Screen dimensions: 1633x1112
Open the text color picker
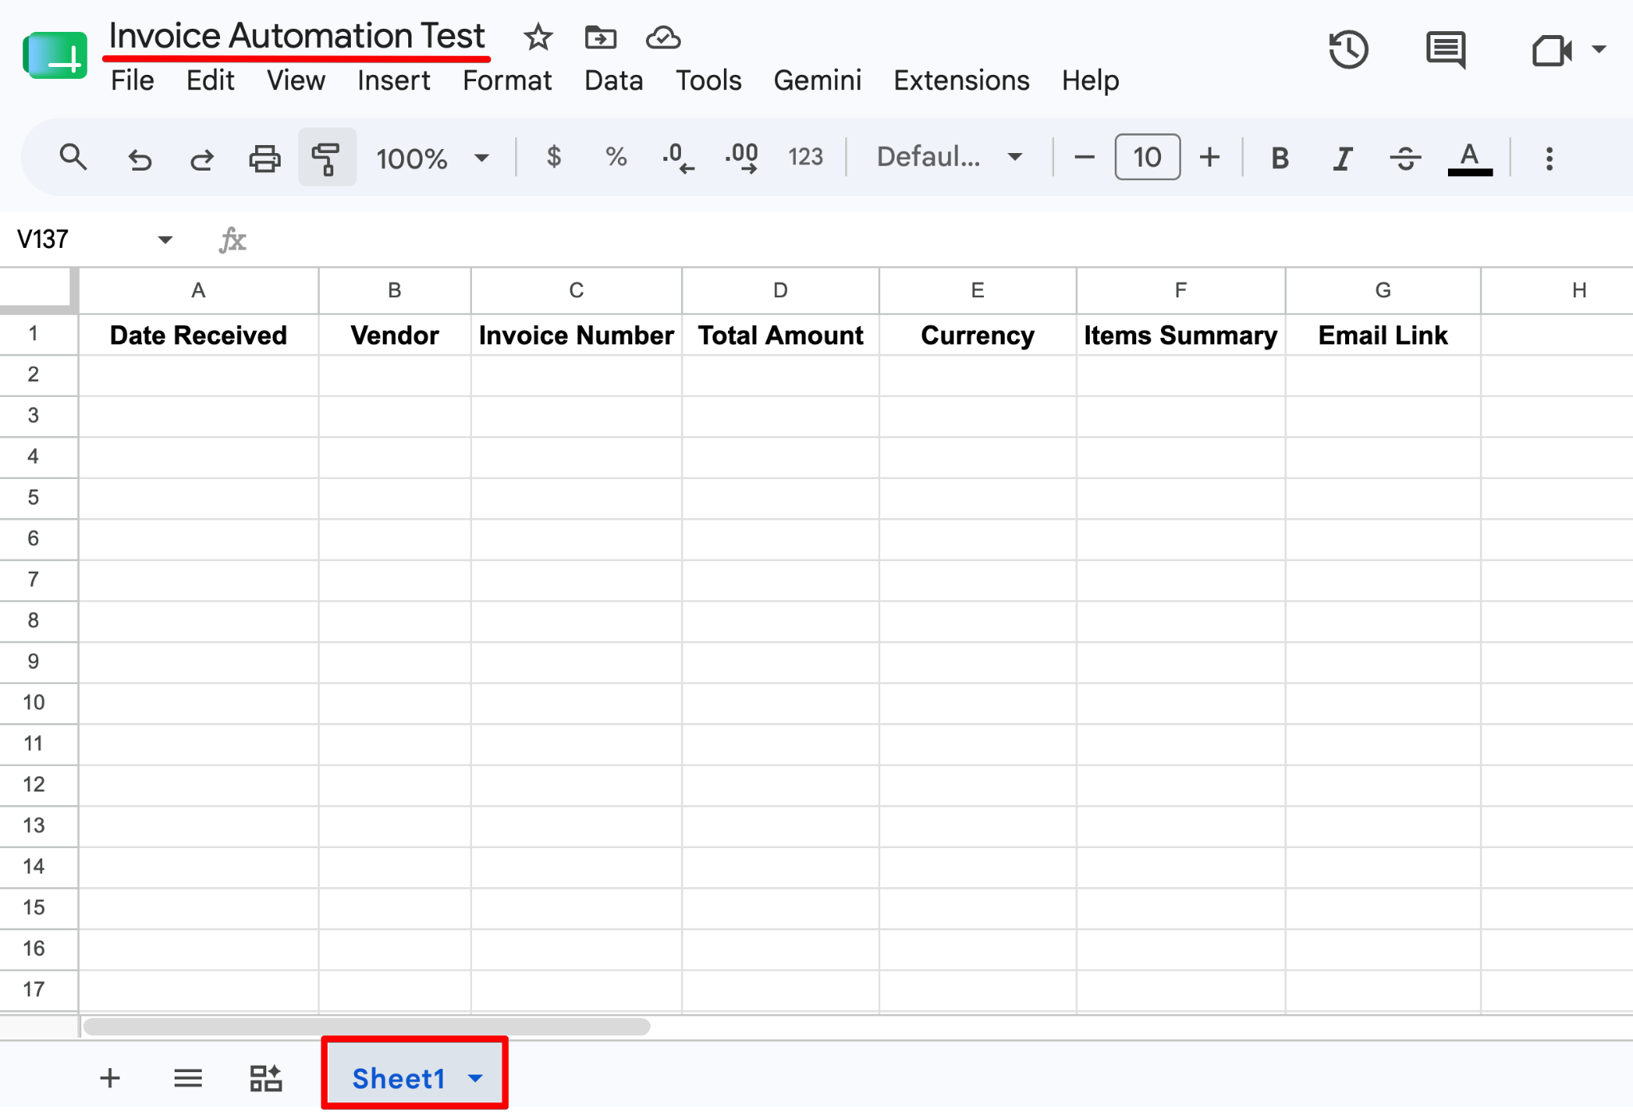click(1470, 158)
